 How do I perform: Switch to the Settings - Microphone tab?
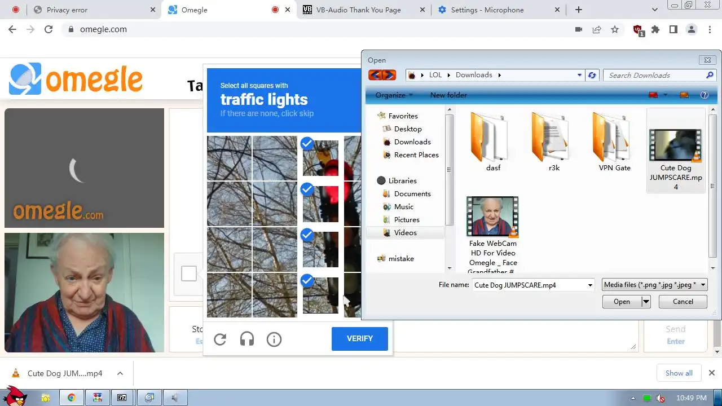click(x=499, y=10)
